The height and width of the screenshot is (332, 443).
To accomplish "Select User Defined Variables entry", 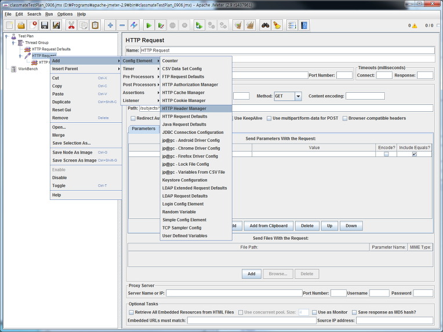I will pos(196,236).
